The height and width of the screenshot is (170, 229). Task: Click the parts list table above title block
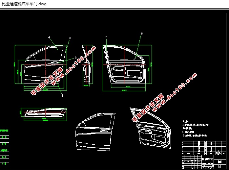[x=204, y=148]
